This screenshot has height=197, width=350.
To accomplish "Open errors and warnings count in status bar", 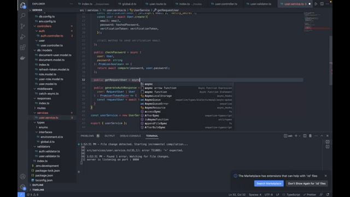I will point(33,195).
